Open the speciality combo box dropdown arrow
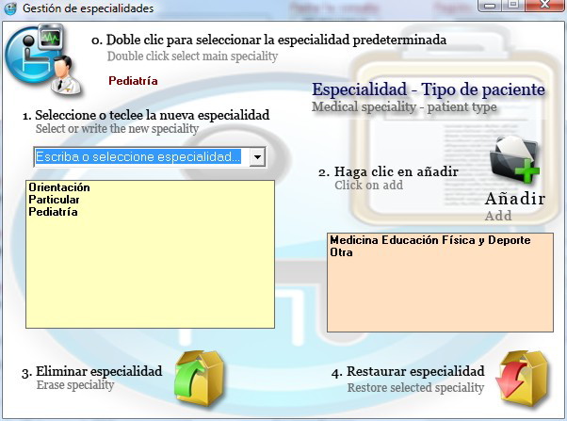 click(x=257, y=157)
